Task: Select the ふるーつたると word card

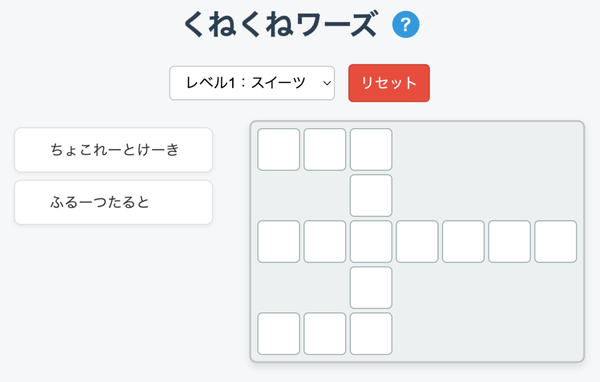Action: click(114, 202)
